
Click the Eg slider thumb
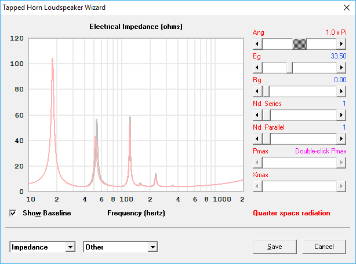point(289,68)
